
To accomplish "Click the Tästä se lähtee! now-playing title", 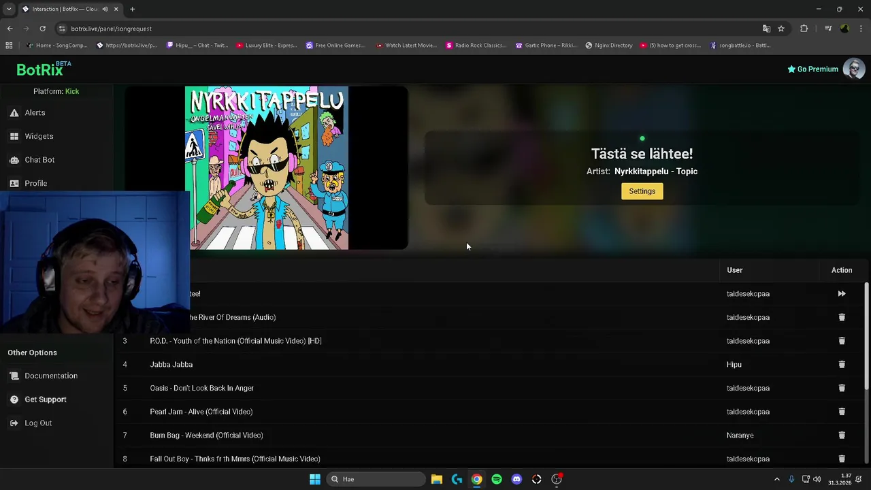I will 642,154.
